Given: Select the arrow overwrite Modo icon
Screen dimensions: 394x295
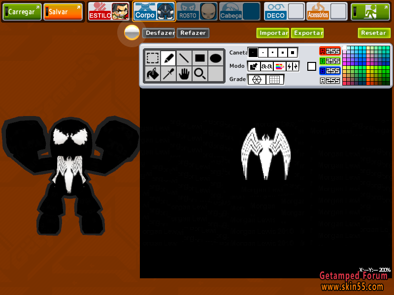Looking at the screenshot, I should (254, 66).
